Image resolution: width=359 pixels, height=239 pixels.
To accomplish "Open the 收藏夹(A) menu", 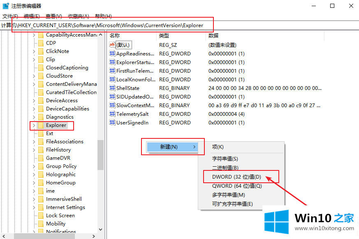I will point(79,16).
